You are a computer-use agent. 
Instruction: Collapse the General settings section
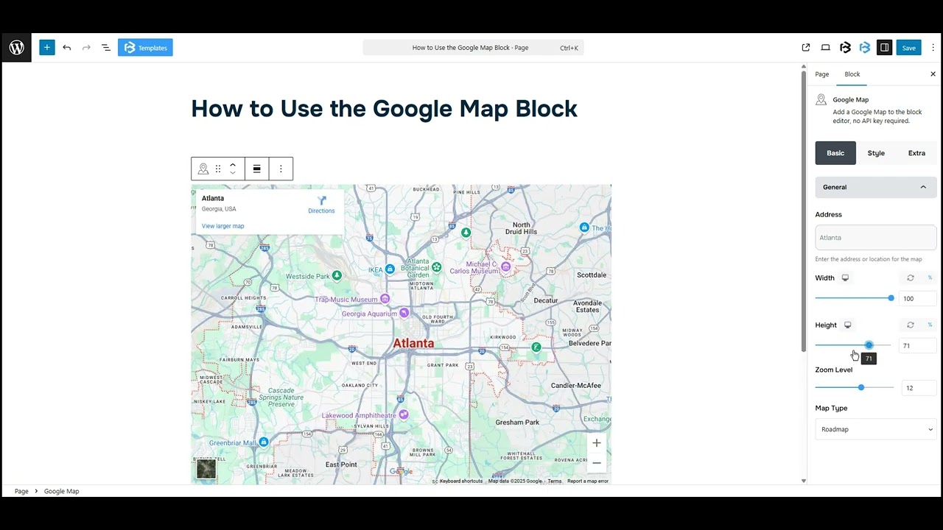click(923, 187)
